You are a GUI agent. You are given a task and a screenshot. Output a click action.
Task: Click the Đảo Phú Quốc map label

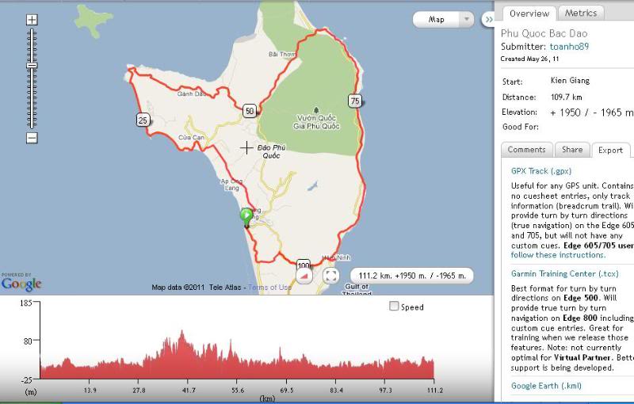[x=271, y=151]
